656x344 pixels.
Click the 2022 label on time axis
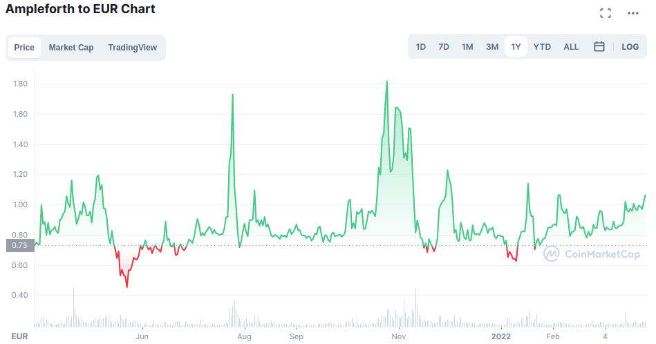[501, 336]
